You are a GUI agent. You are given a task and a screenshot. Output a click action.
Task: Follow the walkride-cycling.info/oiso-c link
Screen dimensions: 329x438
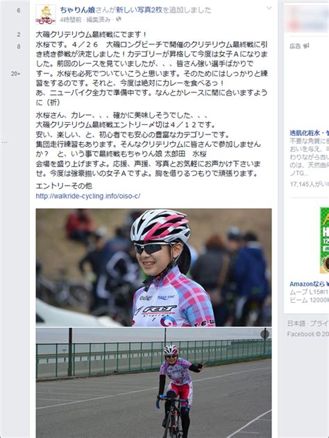click(88, 196)
